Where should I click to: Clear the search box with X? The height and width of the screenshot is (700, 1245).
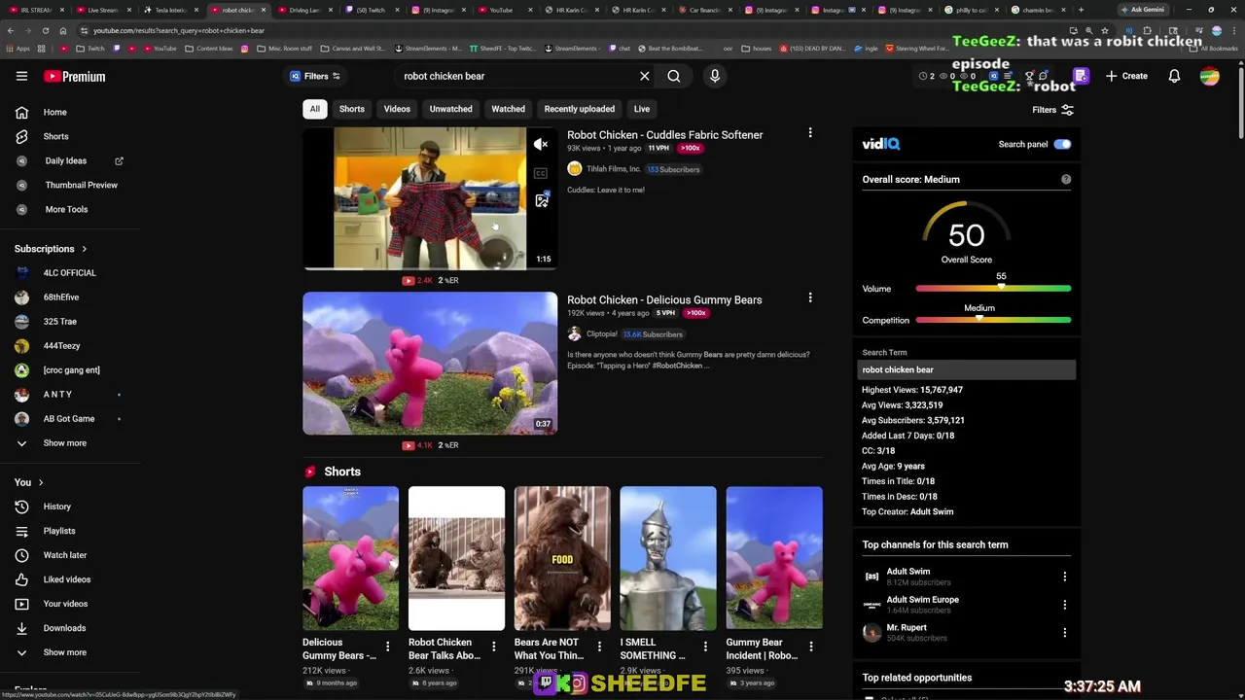point(644,76)
